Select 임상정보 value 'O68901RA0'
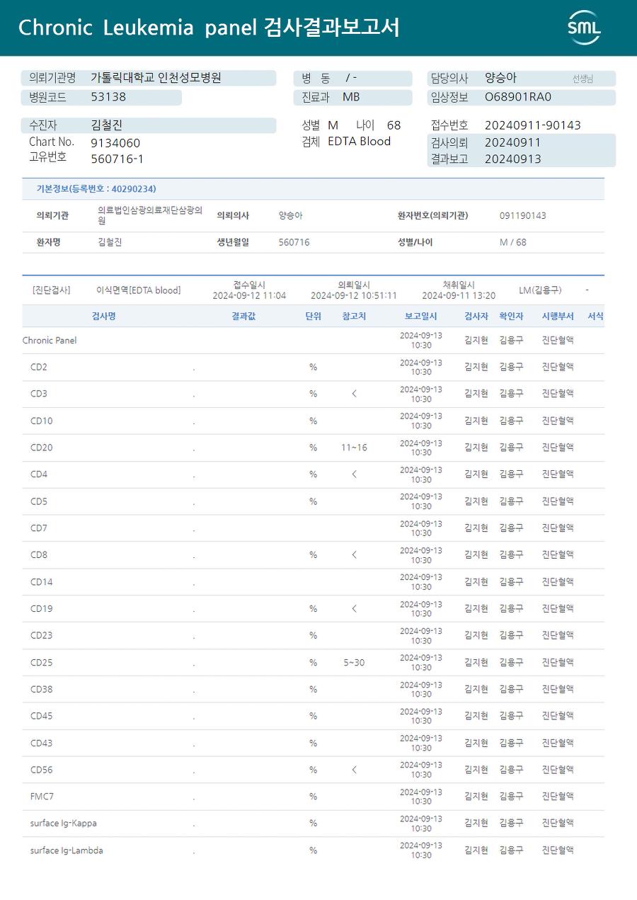The height and width of the screenshot is (900, 637). pyautogui.click(x=518, y=97)
